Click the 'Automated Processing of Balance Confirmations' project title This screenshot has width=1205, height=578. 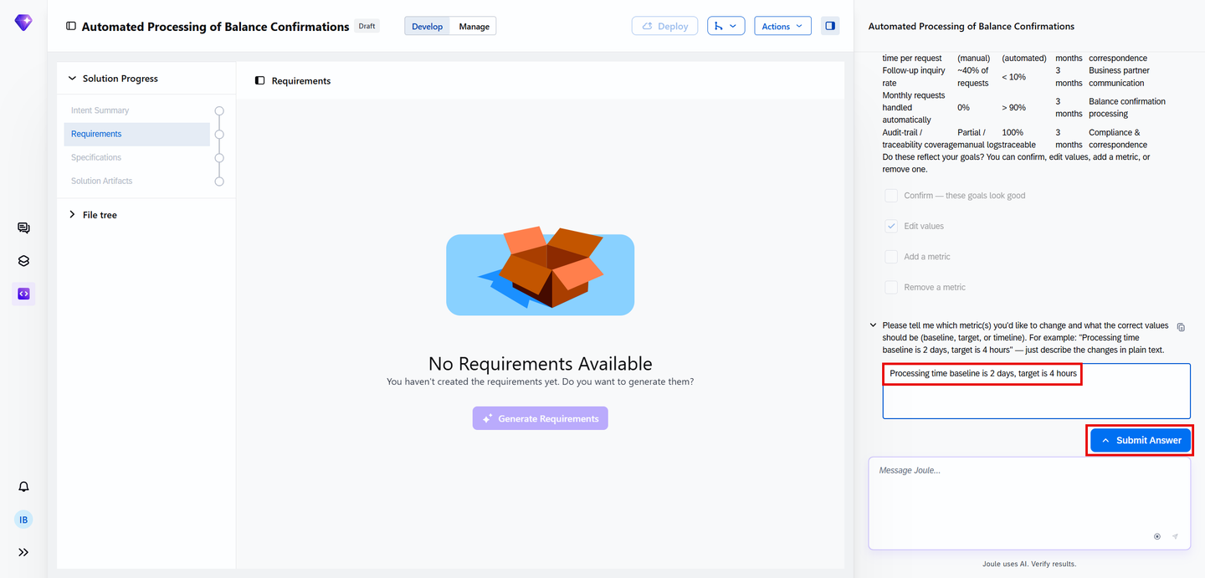[215, 27]
